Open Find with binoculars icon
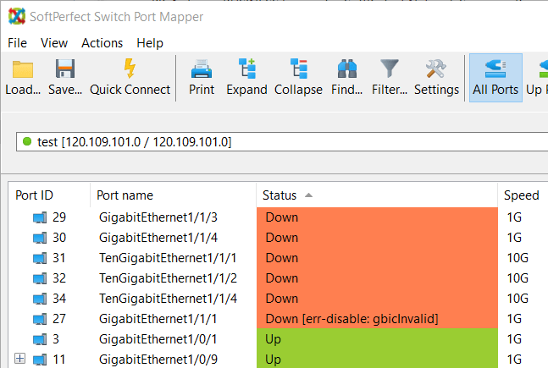 [346, 69]
